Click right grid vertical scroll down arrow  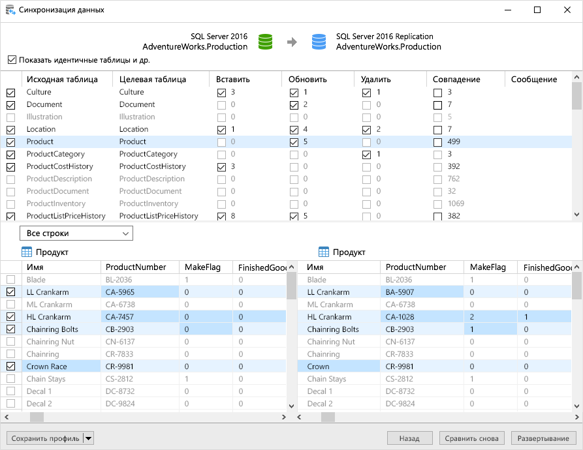(576, 406)
